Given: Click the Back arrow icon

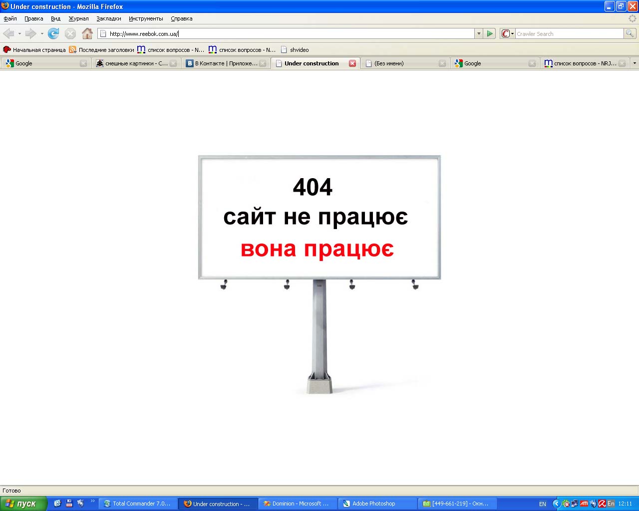Looking at the screenshot, I should 8,33.
